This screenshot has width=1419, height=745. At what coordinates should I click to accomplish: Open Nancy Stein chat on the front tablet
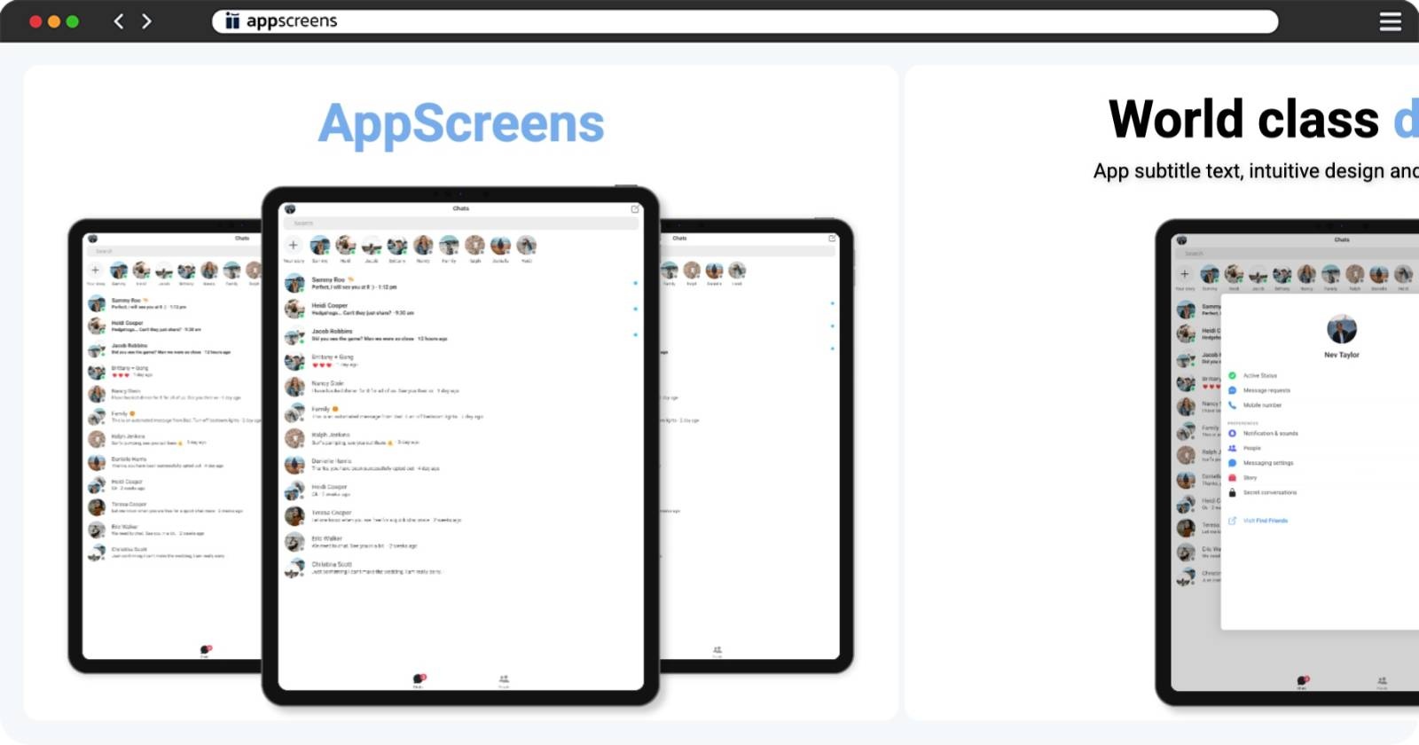pos(461,387)
